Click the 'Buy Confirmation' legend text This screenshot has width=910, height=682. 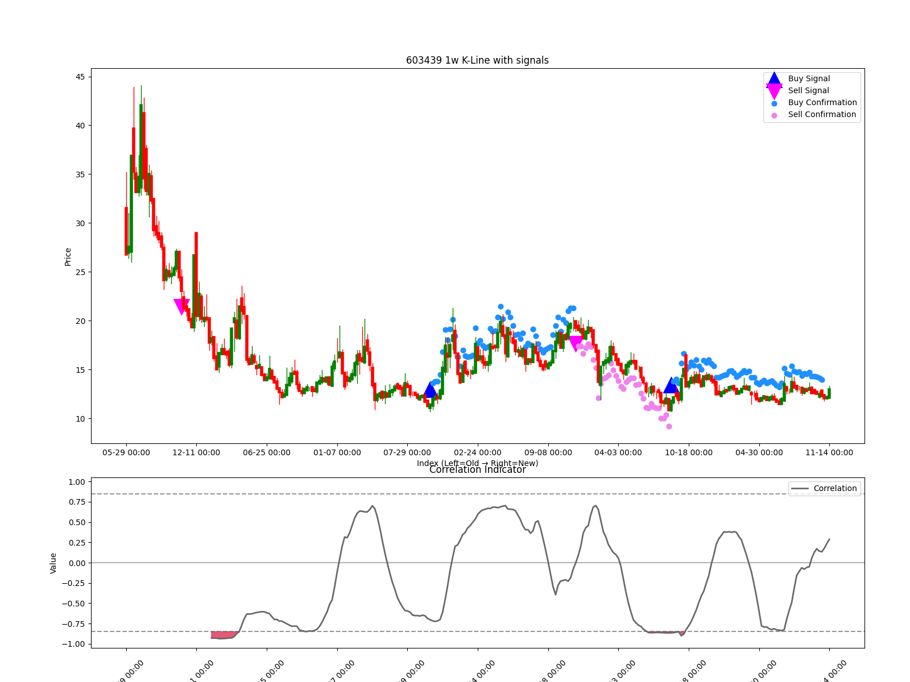822,103
